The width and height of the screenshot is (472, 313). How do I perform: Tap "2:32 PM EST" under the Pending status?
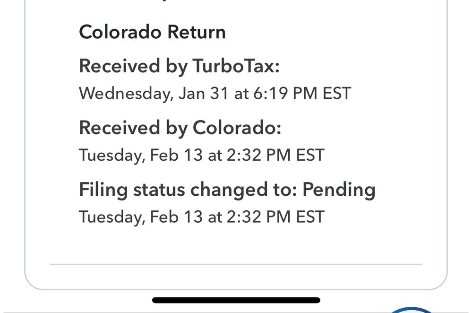coord(275,217)
